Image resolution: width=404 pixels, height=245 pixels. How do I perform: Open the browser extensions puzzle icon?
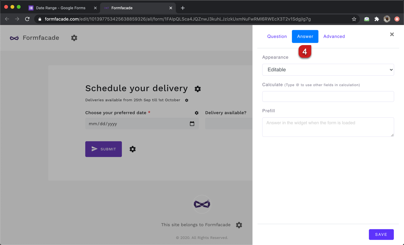377,19
